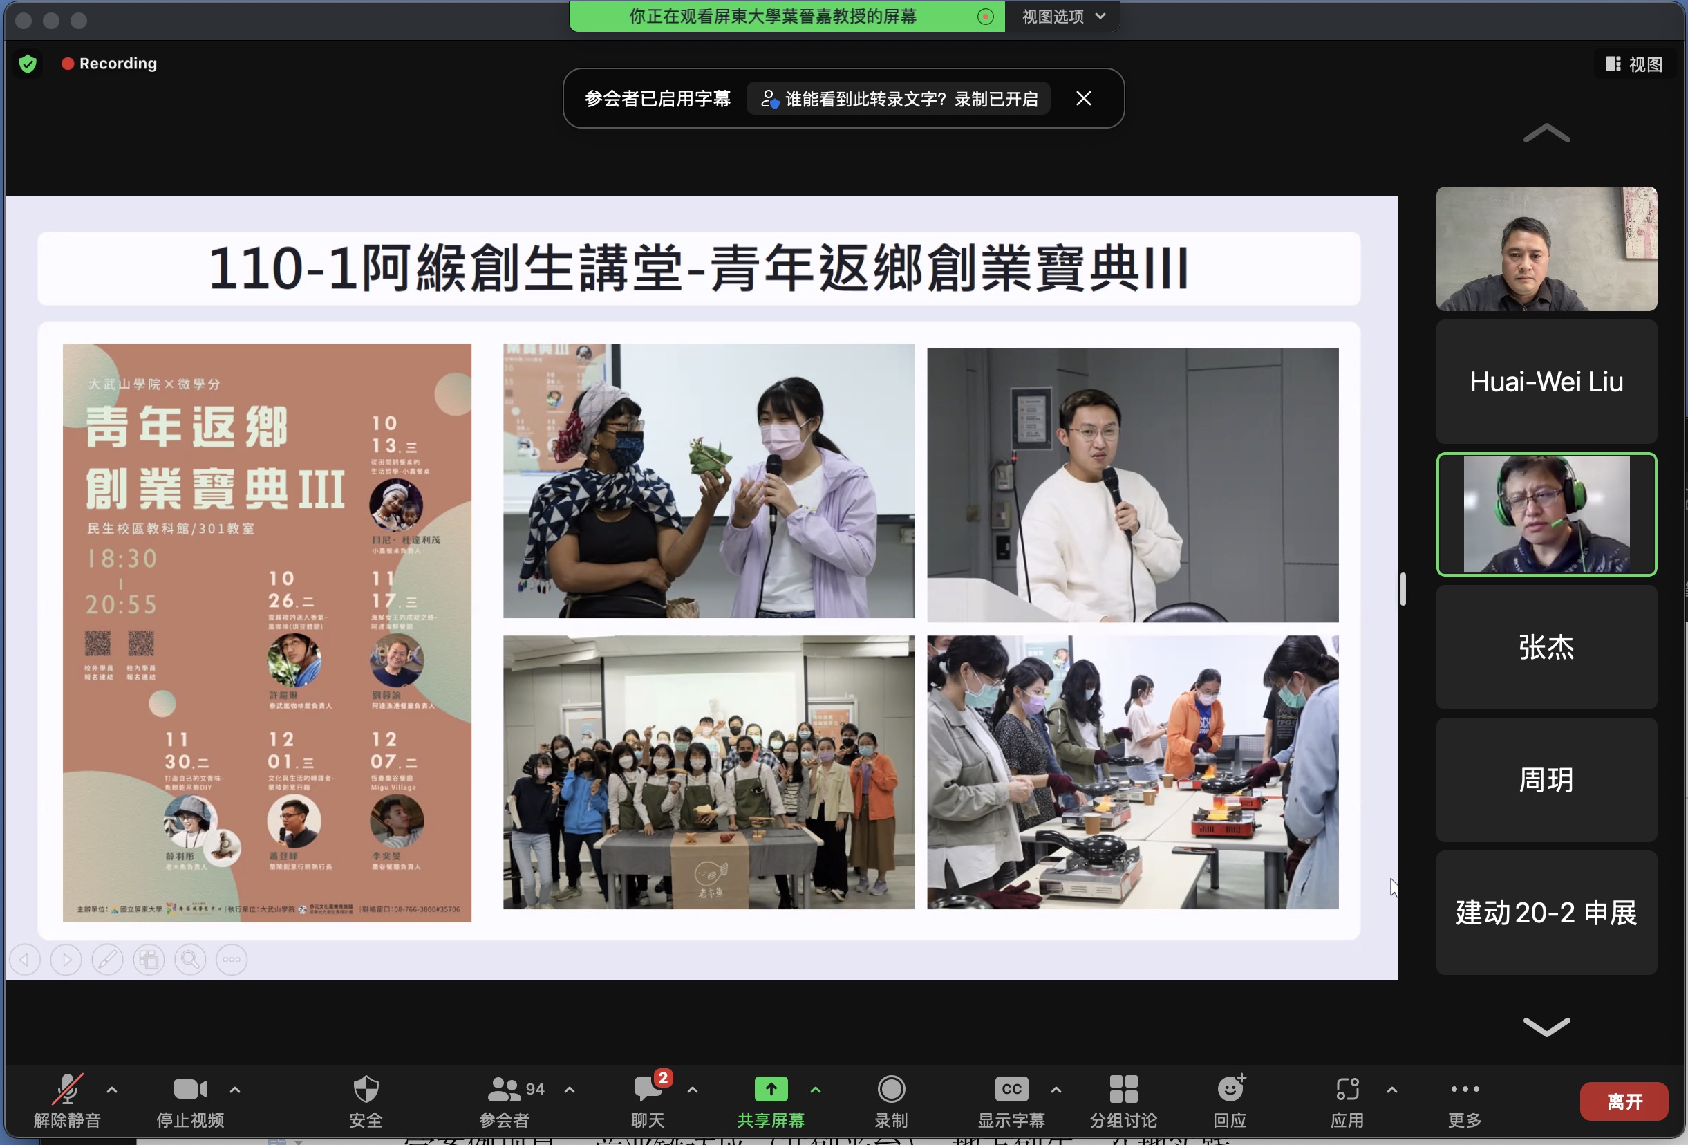Open the Apps (应用) icon
The image size is (1688, 1145).
[1347, 1089]
